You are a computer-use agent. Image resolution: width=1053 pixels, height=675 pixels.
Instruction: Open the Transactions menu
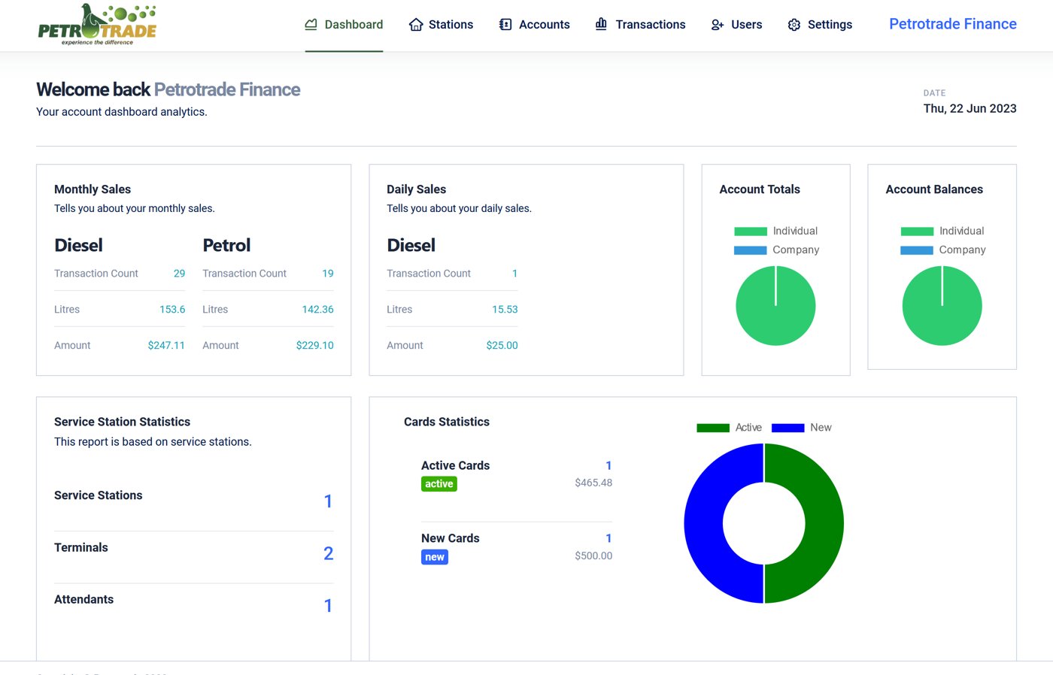[x=640, y=25]
